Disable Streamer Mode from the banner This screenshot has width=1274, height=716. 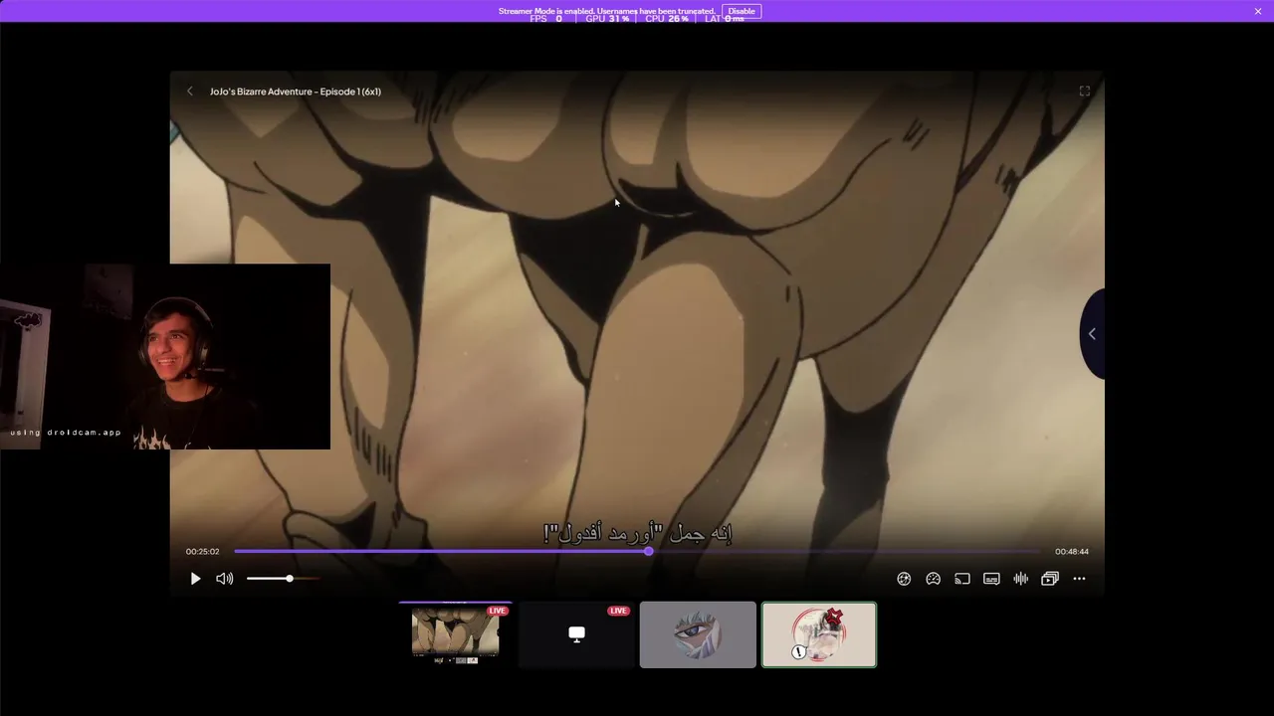(x=742, y=11)
